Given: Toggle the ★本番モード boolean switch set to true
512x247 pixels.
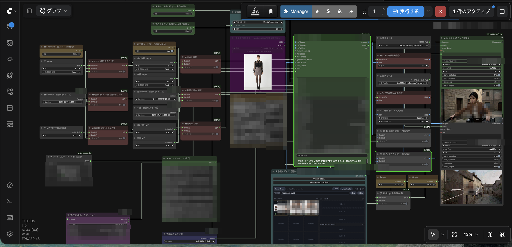Looking at the screenshot, I should click(154, 51).
